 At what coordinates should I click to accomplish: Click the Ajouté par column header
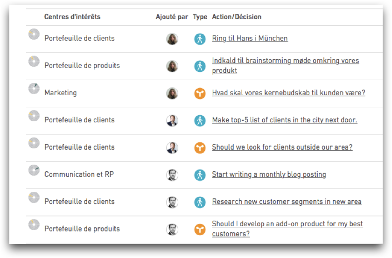[172, 17]
